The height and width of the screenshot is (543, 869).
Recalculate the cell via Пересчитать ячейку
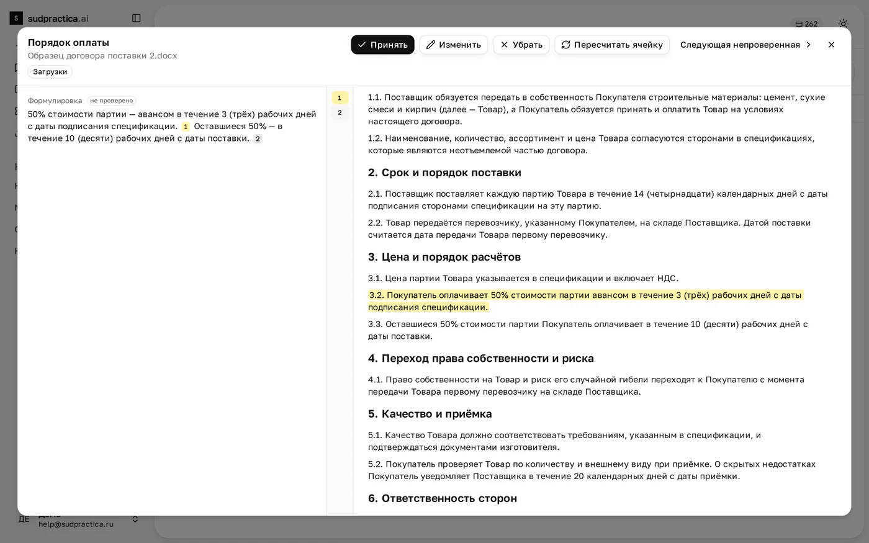pos(612,45)
